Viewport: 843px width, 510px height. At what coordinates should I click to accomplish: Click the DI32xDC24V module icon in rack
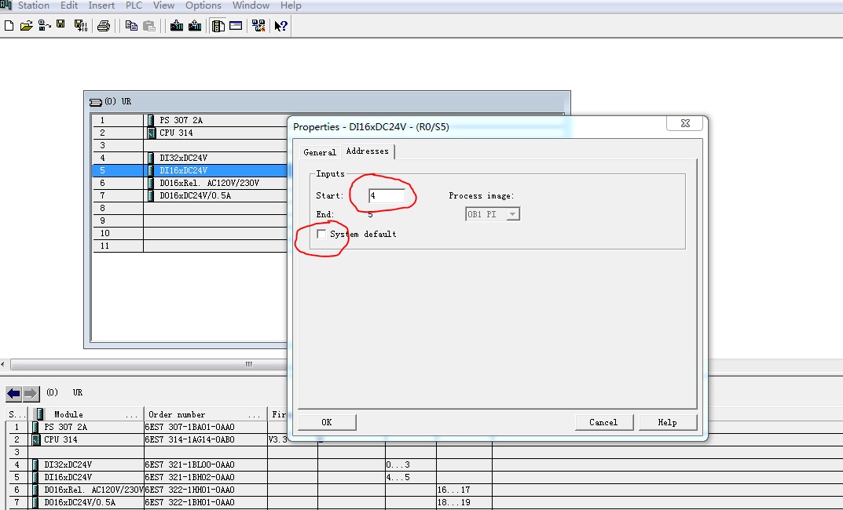[151, 158]
